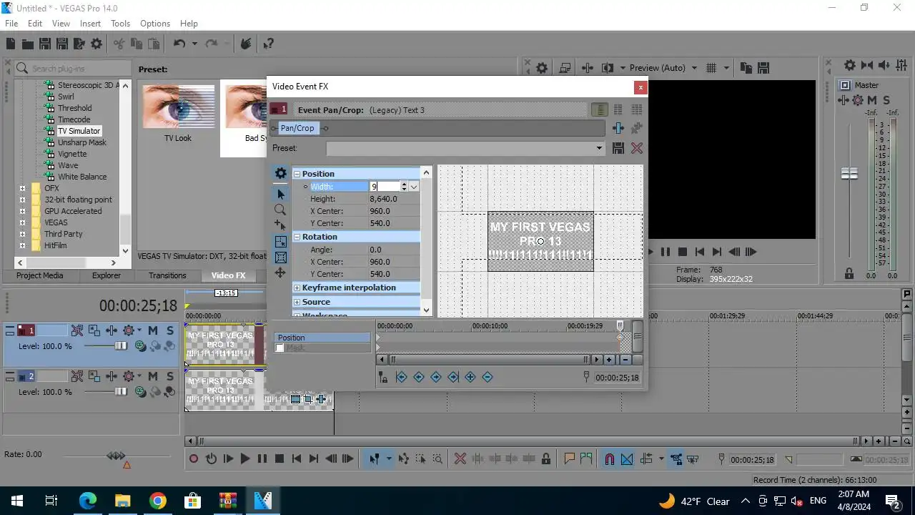The image size is (915, 515).
Task: Toggle Size About Center icon in Pan/Crop
Action: pyautogui.click(x=280, y=257)
